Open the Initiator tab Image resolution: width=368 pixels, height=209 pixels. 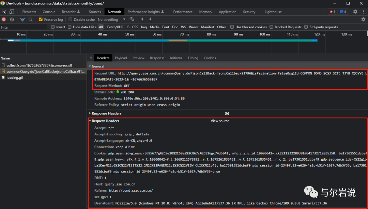coord(176,58)
